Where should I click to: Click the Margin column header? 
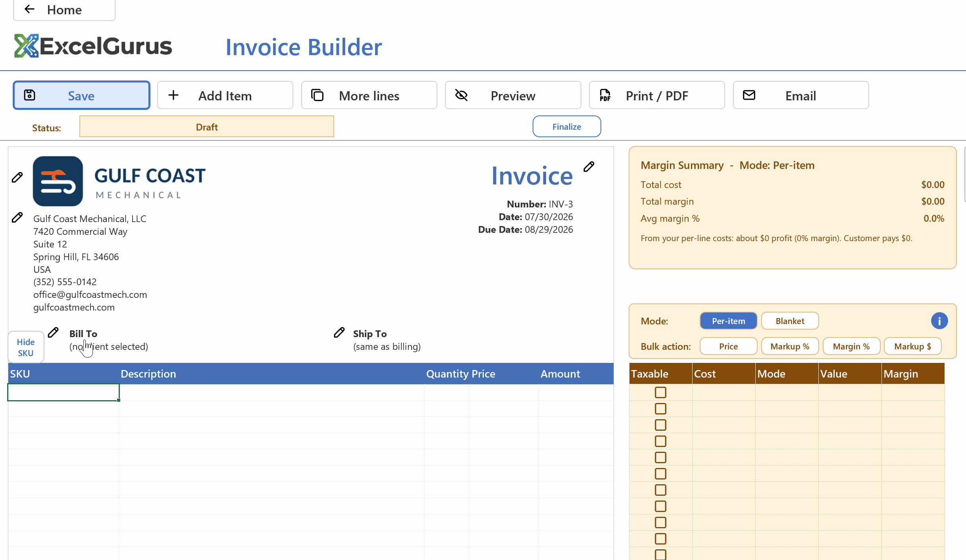click(x=913, y=374)
